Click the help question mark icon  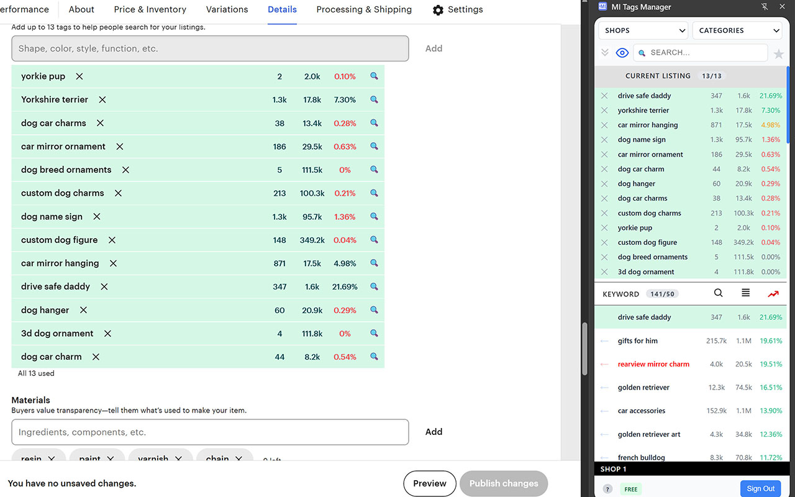(607, 489)
